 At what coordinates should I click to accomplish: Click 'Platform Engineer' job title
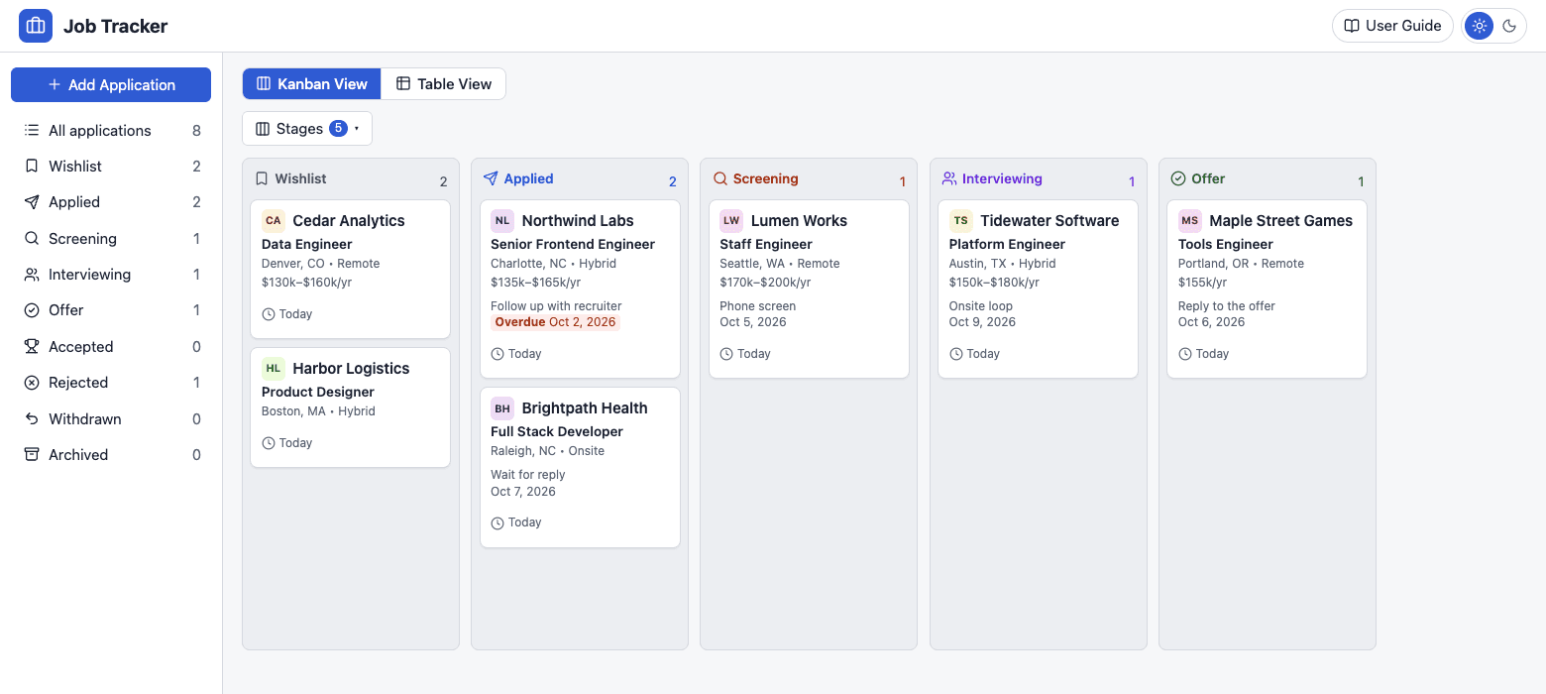click(1007, 244)
